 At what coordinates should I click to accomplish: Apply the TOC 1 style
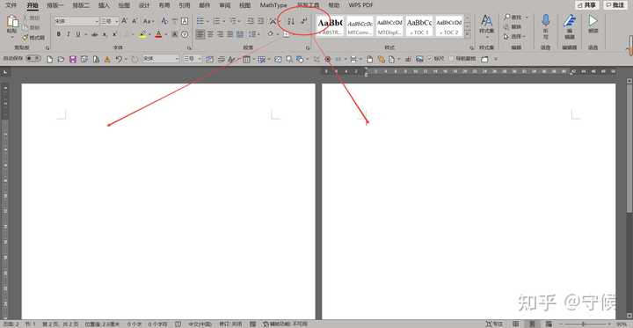419,26
